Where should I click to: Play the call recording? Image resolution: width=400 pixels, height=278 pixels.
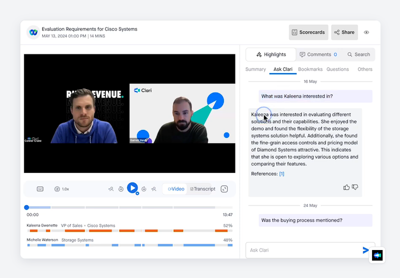coord(132,188)
